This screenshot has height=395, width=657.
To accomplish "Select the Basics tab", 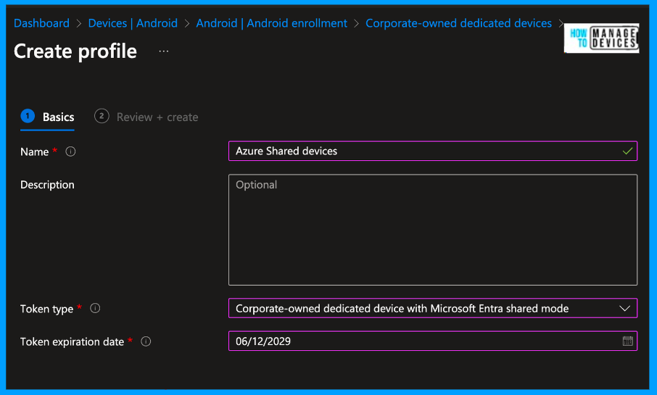I will [x=47, y=117].
